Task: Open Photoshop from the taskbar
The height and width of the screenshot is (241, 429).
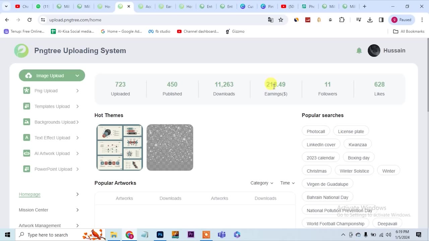Action: 160,235
